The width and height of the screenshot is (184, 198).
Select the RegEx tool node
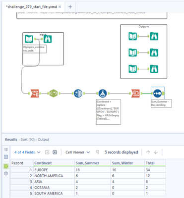[x=54, y=94]
